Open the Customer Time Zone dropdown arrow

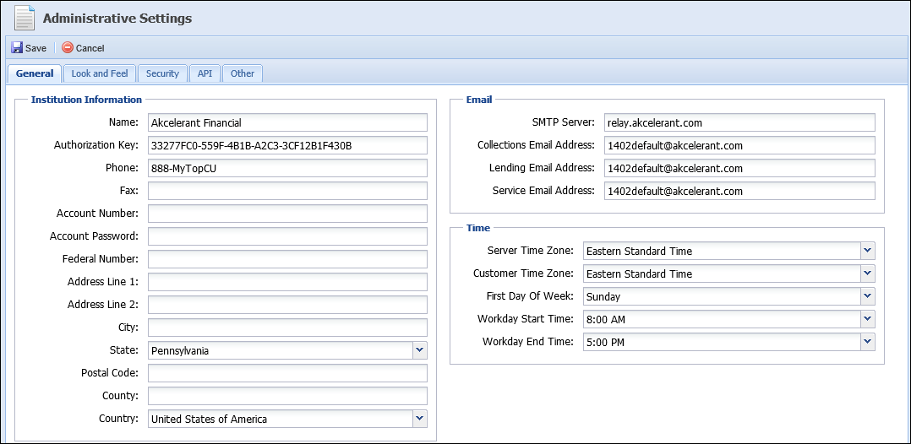(x=868, y=273)
